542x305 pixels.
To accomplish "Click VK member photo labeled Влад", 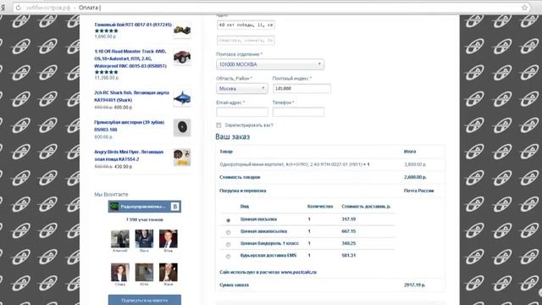I will (x=169, y=239).
